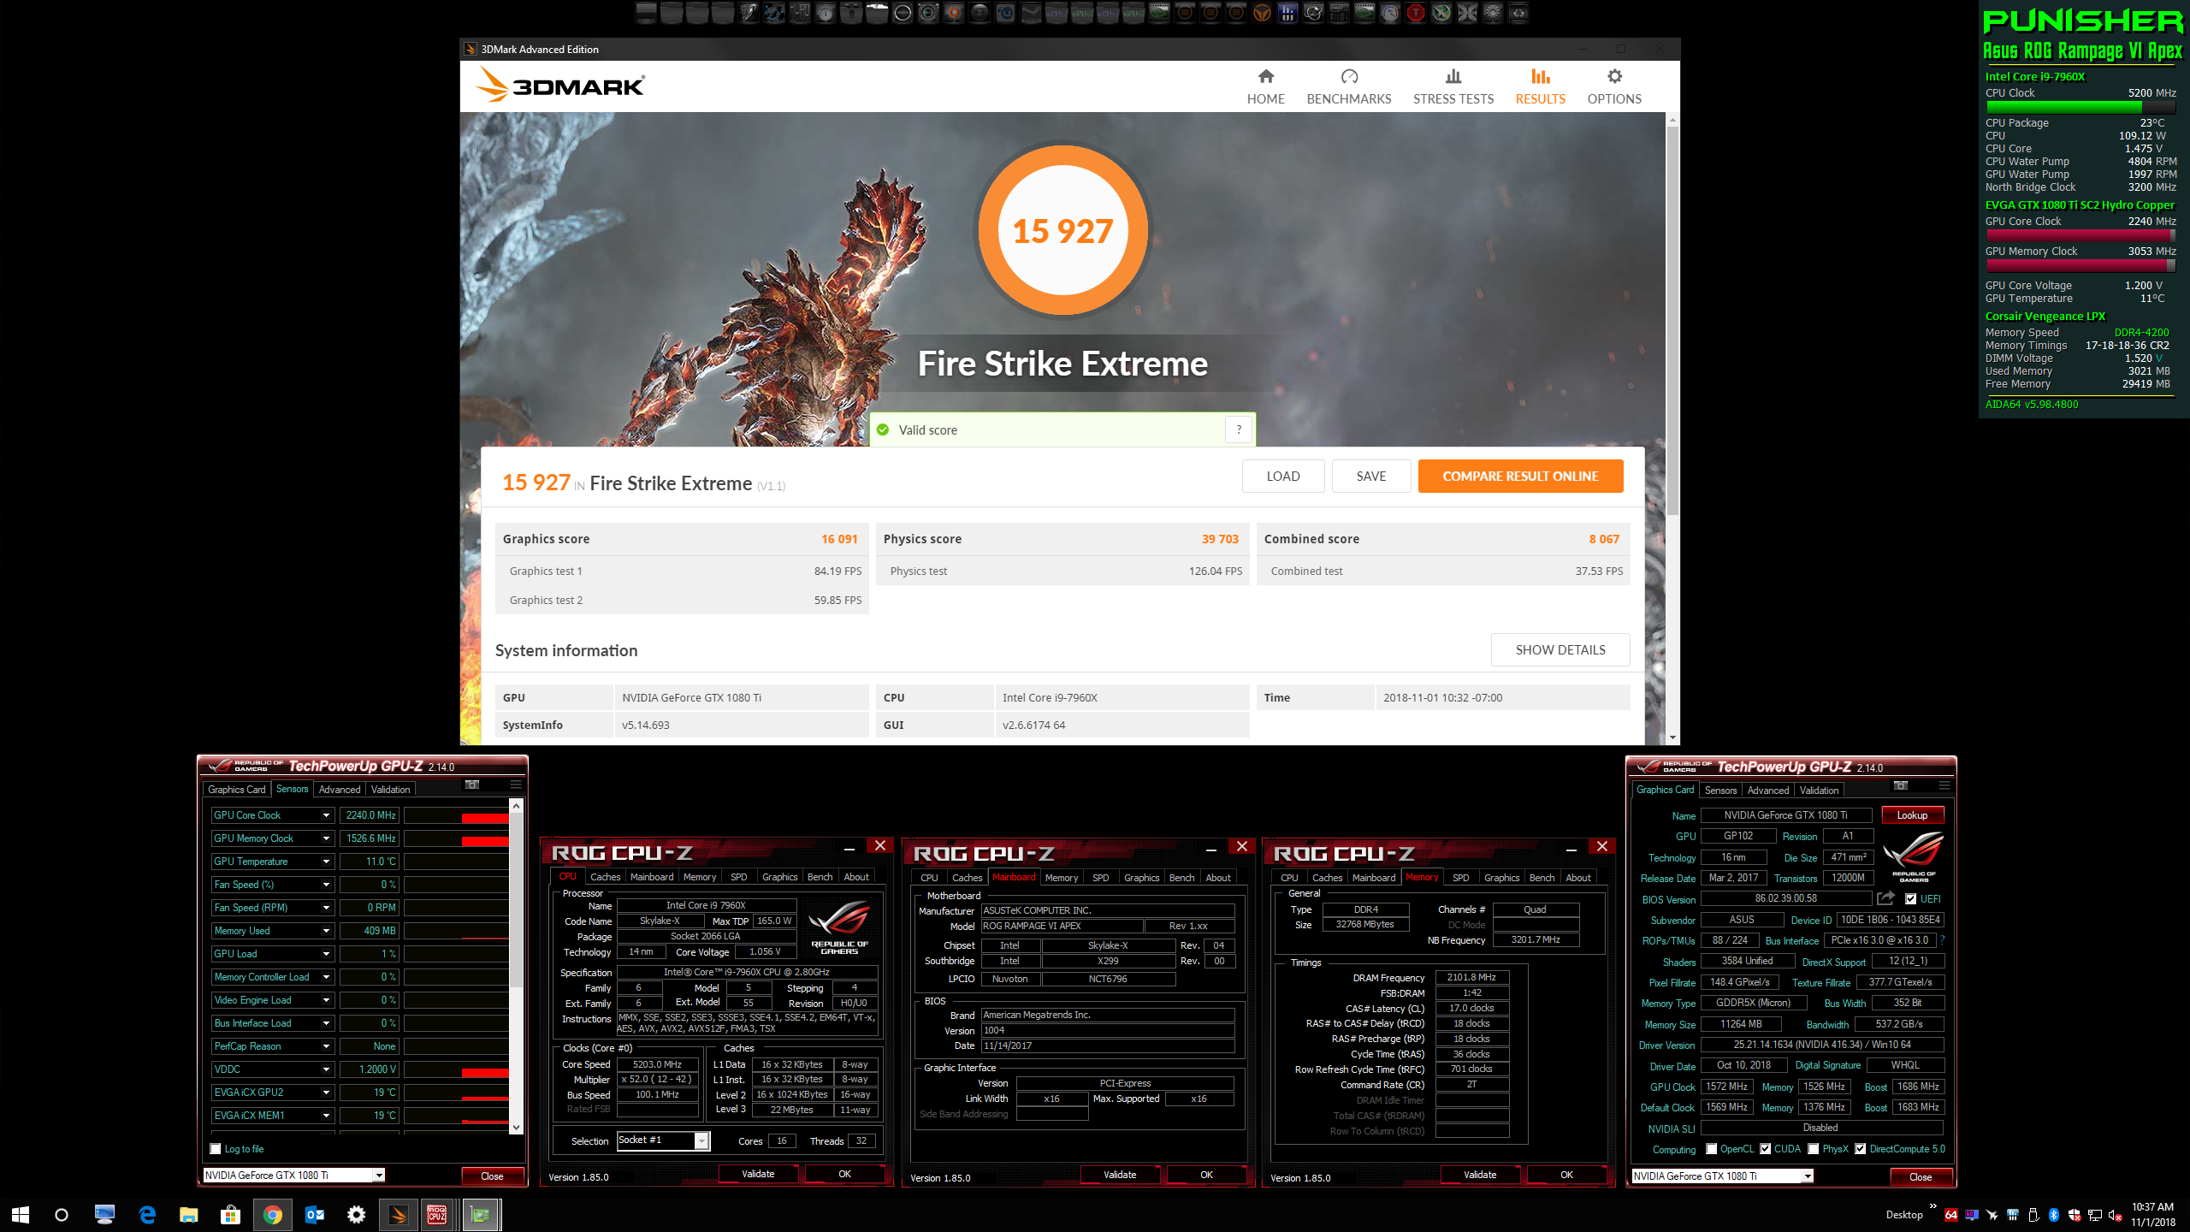The image size is (2190, 1232).
Task: Open 3DMark Options gear
Action: (1613, 77)
